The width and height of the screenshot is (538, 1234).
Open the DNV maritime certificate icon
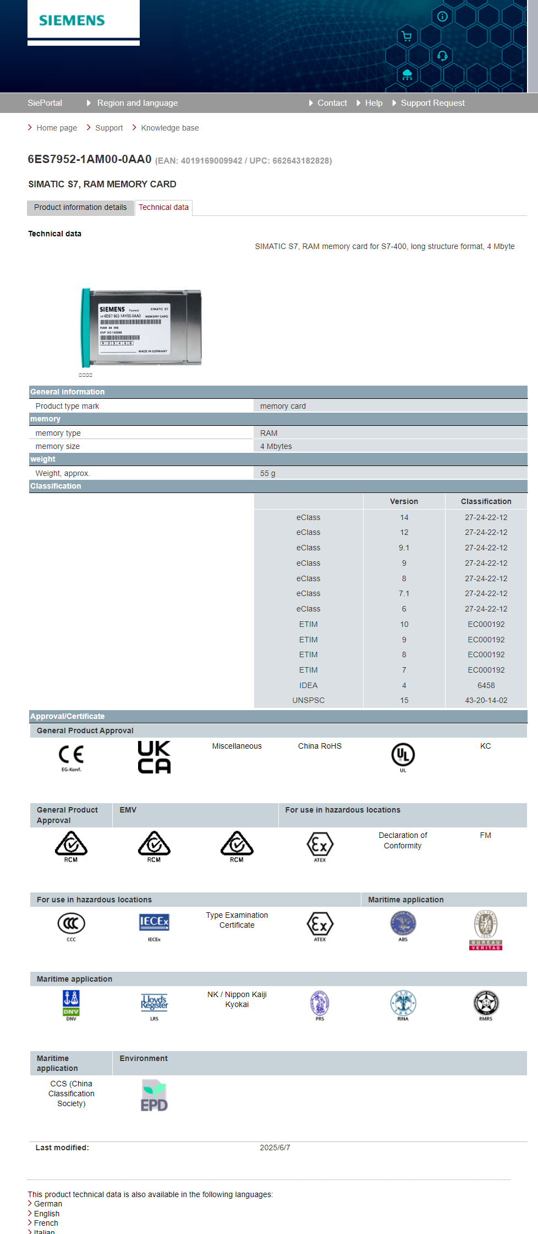coord(71,1005)
